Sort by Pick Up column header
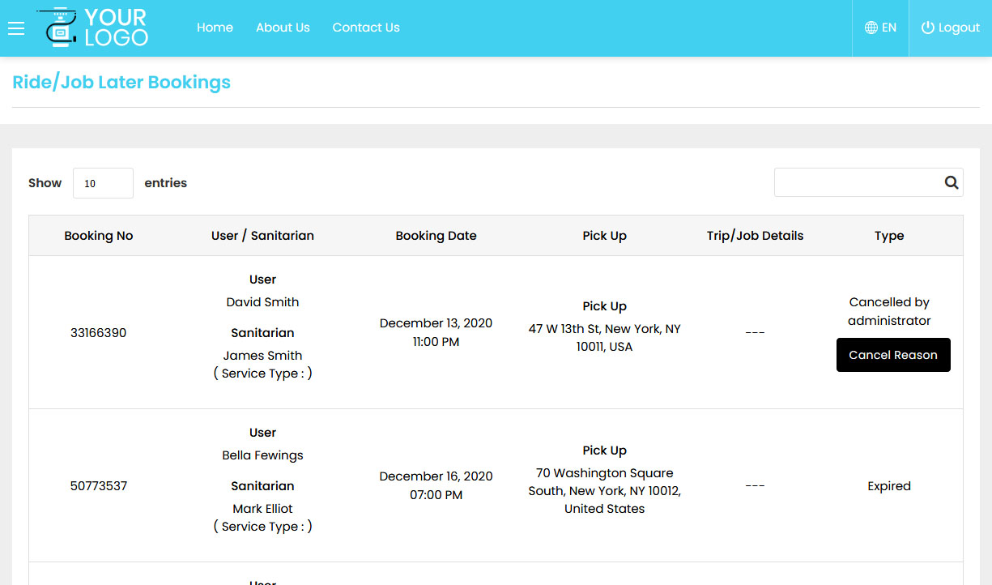The height and width of the screenshot is (585, 992). pyautogui.click(x=604, y=236)
